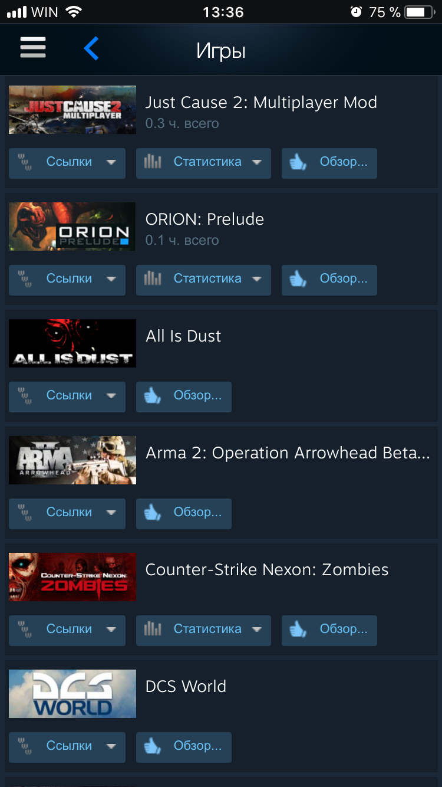Screen dimensions: 442x787
Task: Tap battery indicator in status bar
Action: click(x=419, y=12)
